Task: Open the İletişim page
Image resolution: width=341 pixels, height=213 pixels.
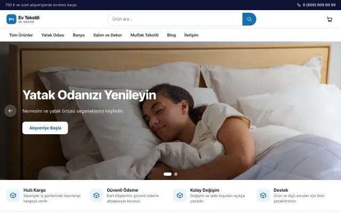Action: (191, 35)
